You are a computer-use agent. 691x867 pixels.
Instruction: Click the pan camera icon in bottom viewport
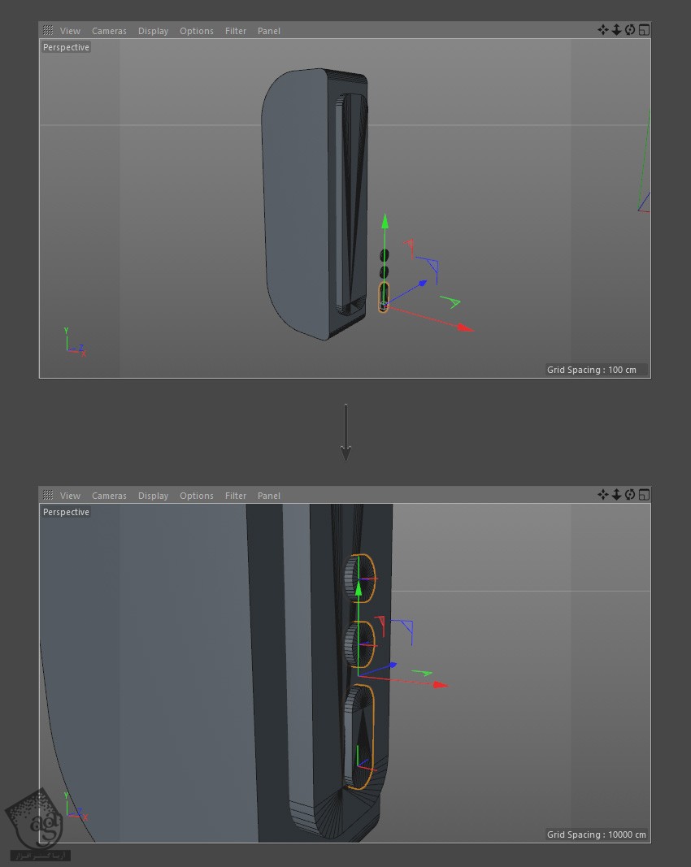click(x=602, y=495)
